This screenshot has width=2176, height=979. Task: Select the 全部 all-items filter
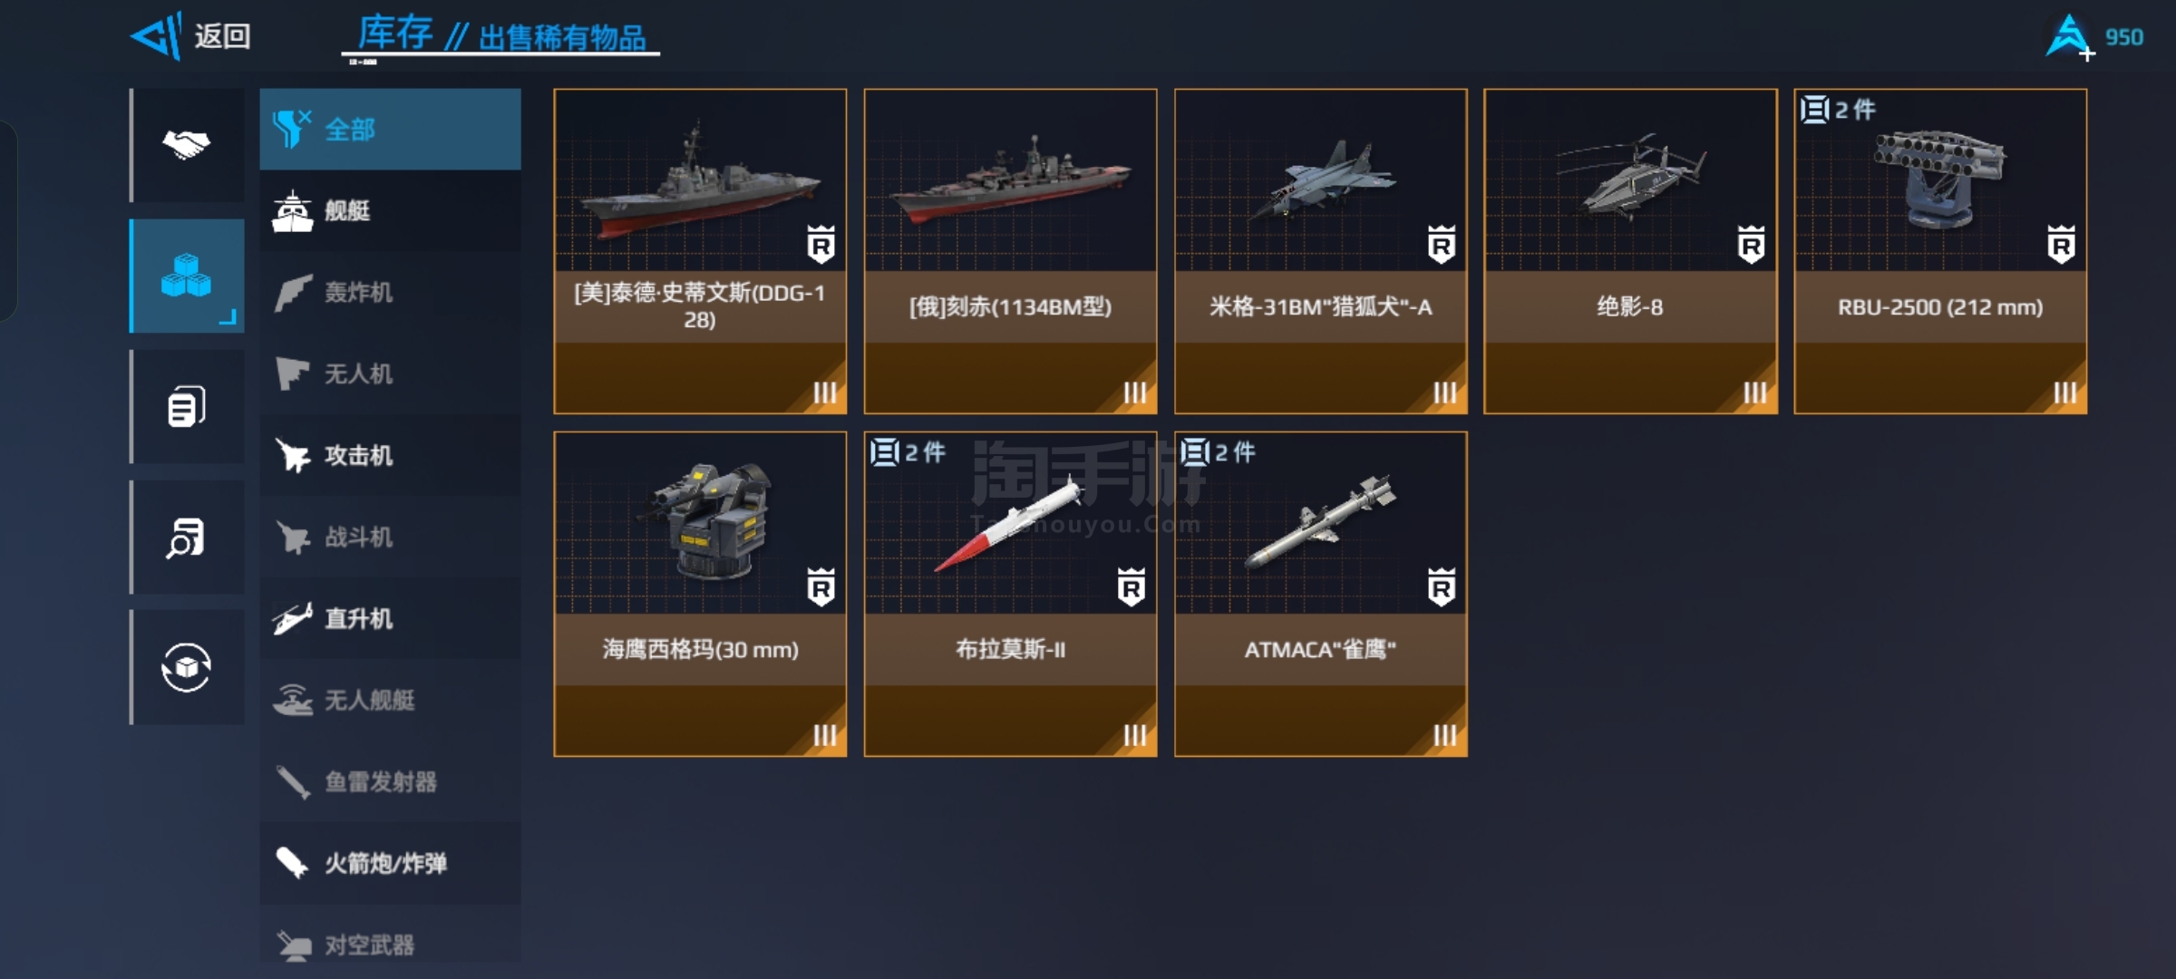[x=391, y=129]
